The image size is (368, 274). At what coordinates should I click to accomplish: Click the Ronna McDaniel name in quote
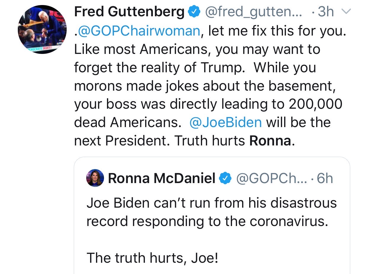[161, 178]
